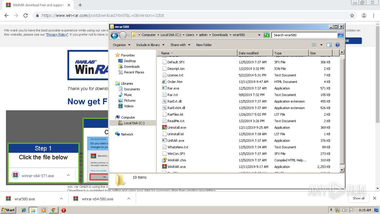
Task: Bookmark this page with the star icon
Action: pyautogui.click(x=352, y=15)
